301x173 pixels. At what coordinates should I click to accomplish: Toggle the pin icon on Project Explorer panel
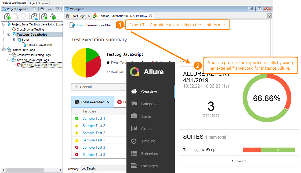click(x=50, y=9)
